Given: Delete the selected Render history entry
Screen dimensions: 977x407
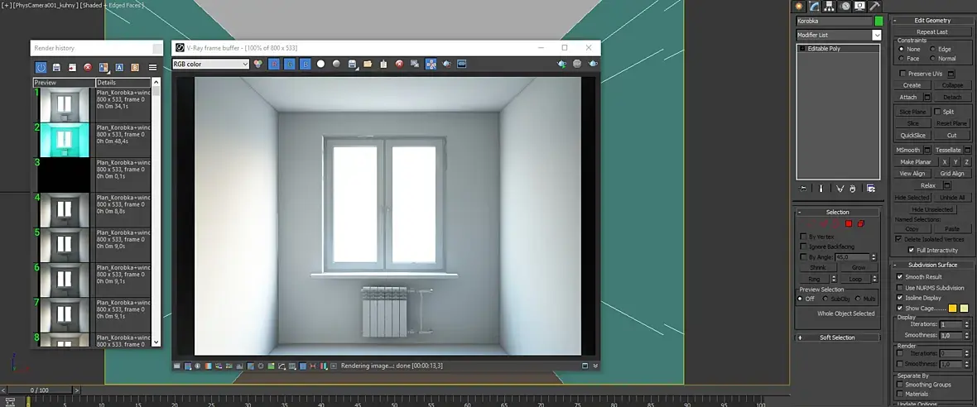Looking at the screenshot, I should point(88,67).
